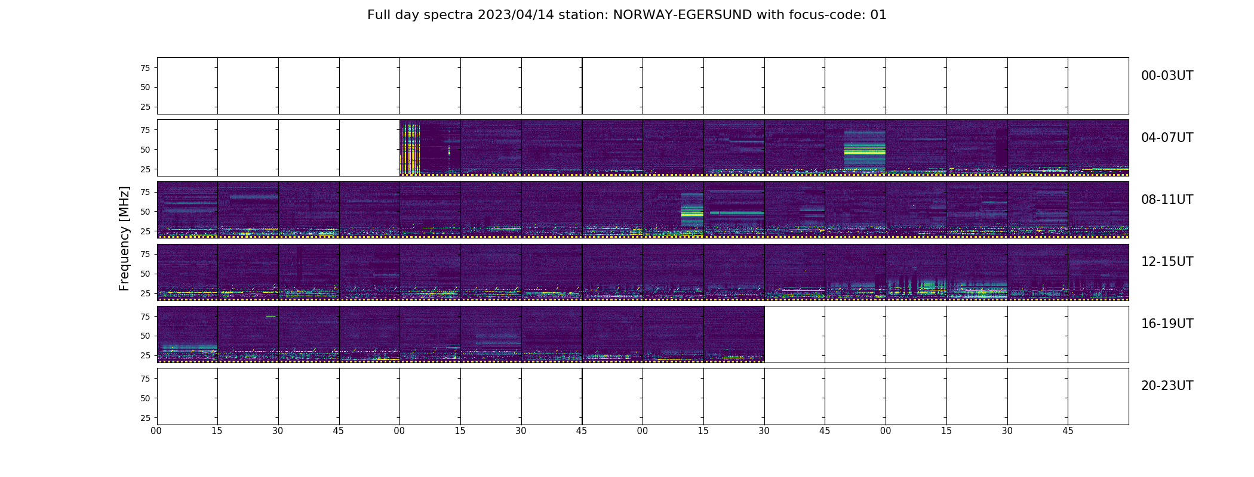Click the 50 tick of the 08-11UT row
Image resolution: width=1254 pixels, height=477 pixels.
[x=145, y=212]
